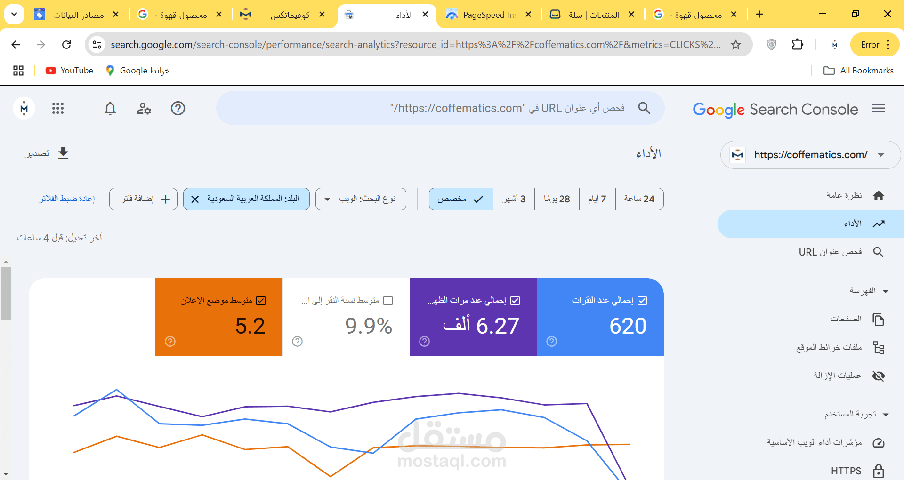904x480 pixels.
Task: Switch to the كوفيماتكس browser tab
Action: [282, 15]
